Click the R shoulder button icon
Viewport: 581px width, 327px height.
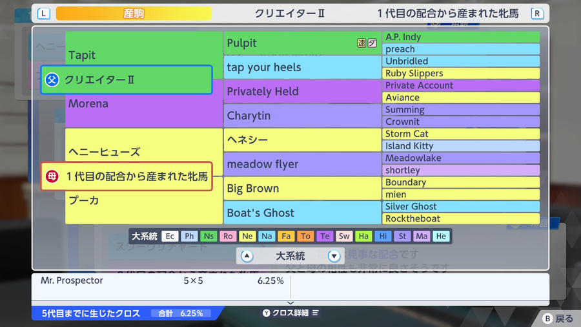coord(537,14)
